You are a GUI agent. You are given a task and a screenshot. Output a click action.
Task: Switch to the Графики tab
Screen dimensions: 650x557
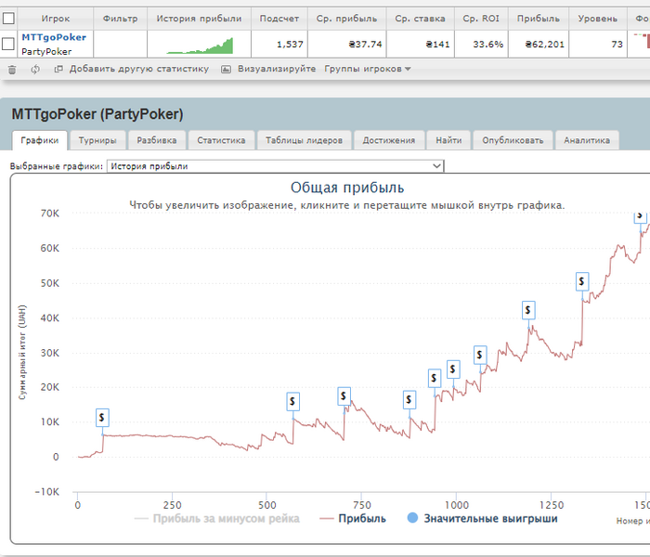[x=40, y=140]
